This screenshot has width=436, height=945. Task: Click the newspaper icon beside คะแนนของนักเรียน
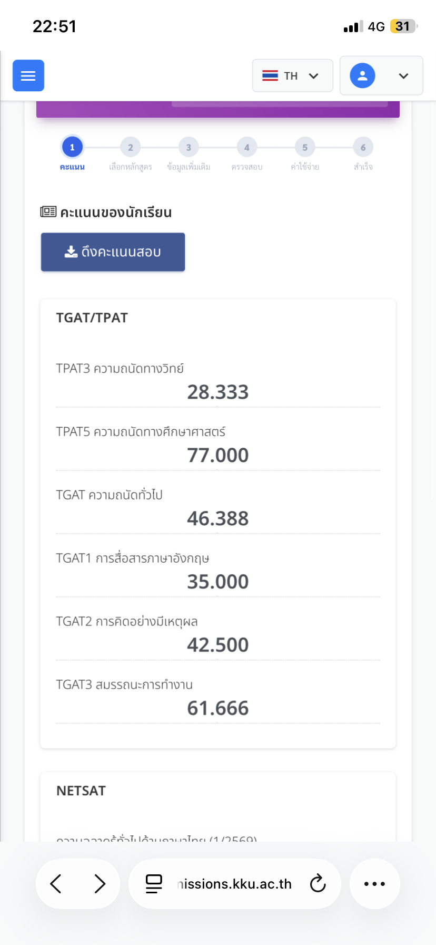[48, 212]
